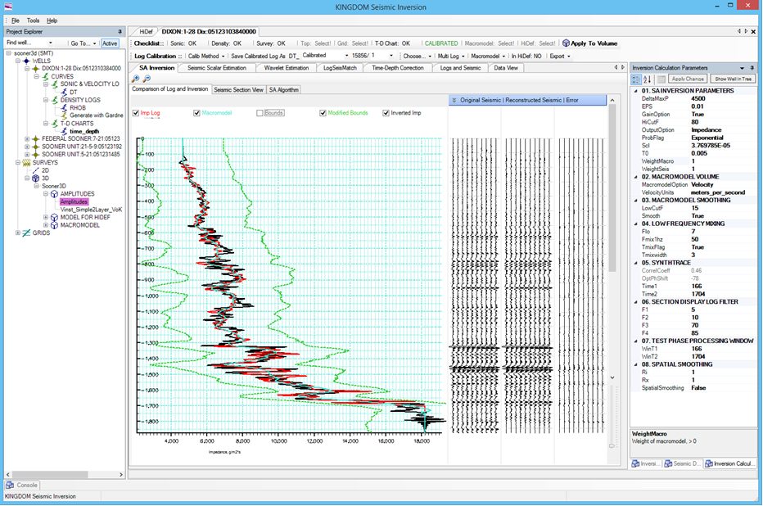Click the 2D survey line icon
Image resolution: width=763 pixels, height=506 pixels.
[35, 170]
